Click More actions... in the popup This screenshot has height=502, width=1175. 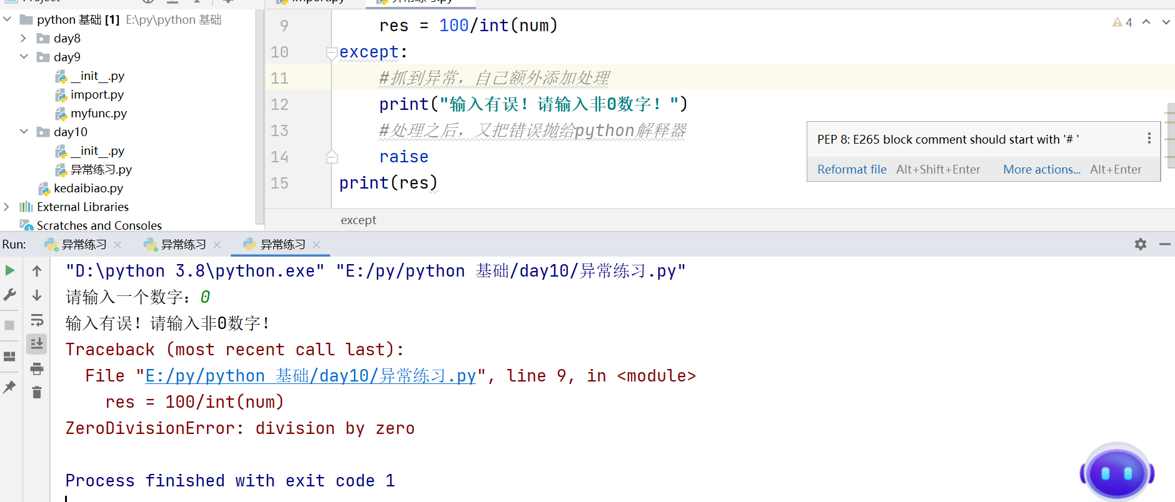[1042, 169]
